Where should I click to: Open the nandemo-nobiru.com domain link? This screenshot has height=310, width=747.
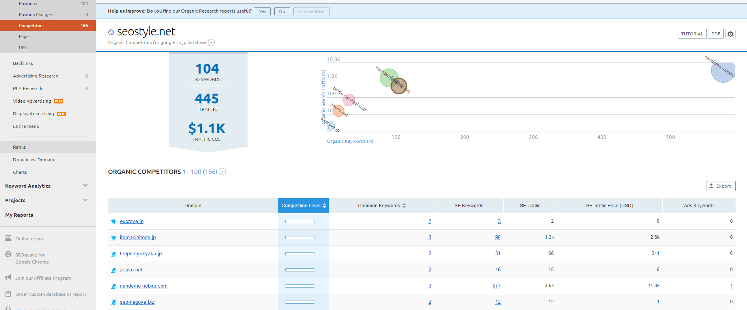point(143,286)
